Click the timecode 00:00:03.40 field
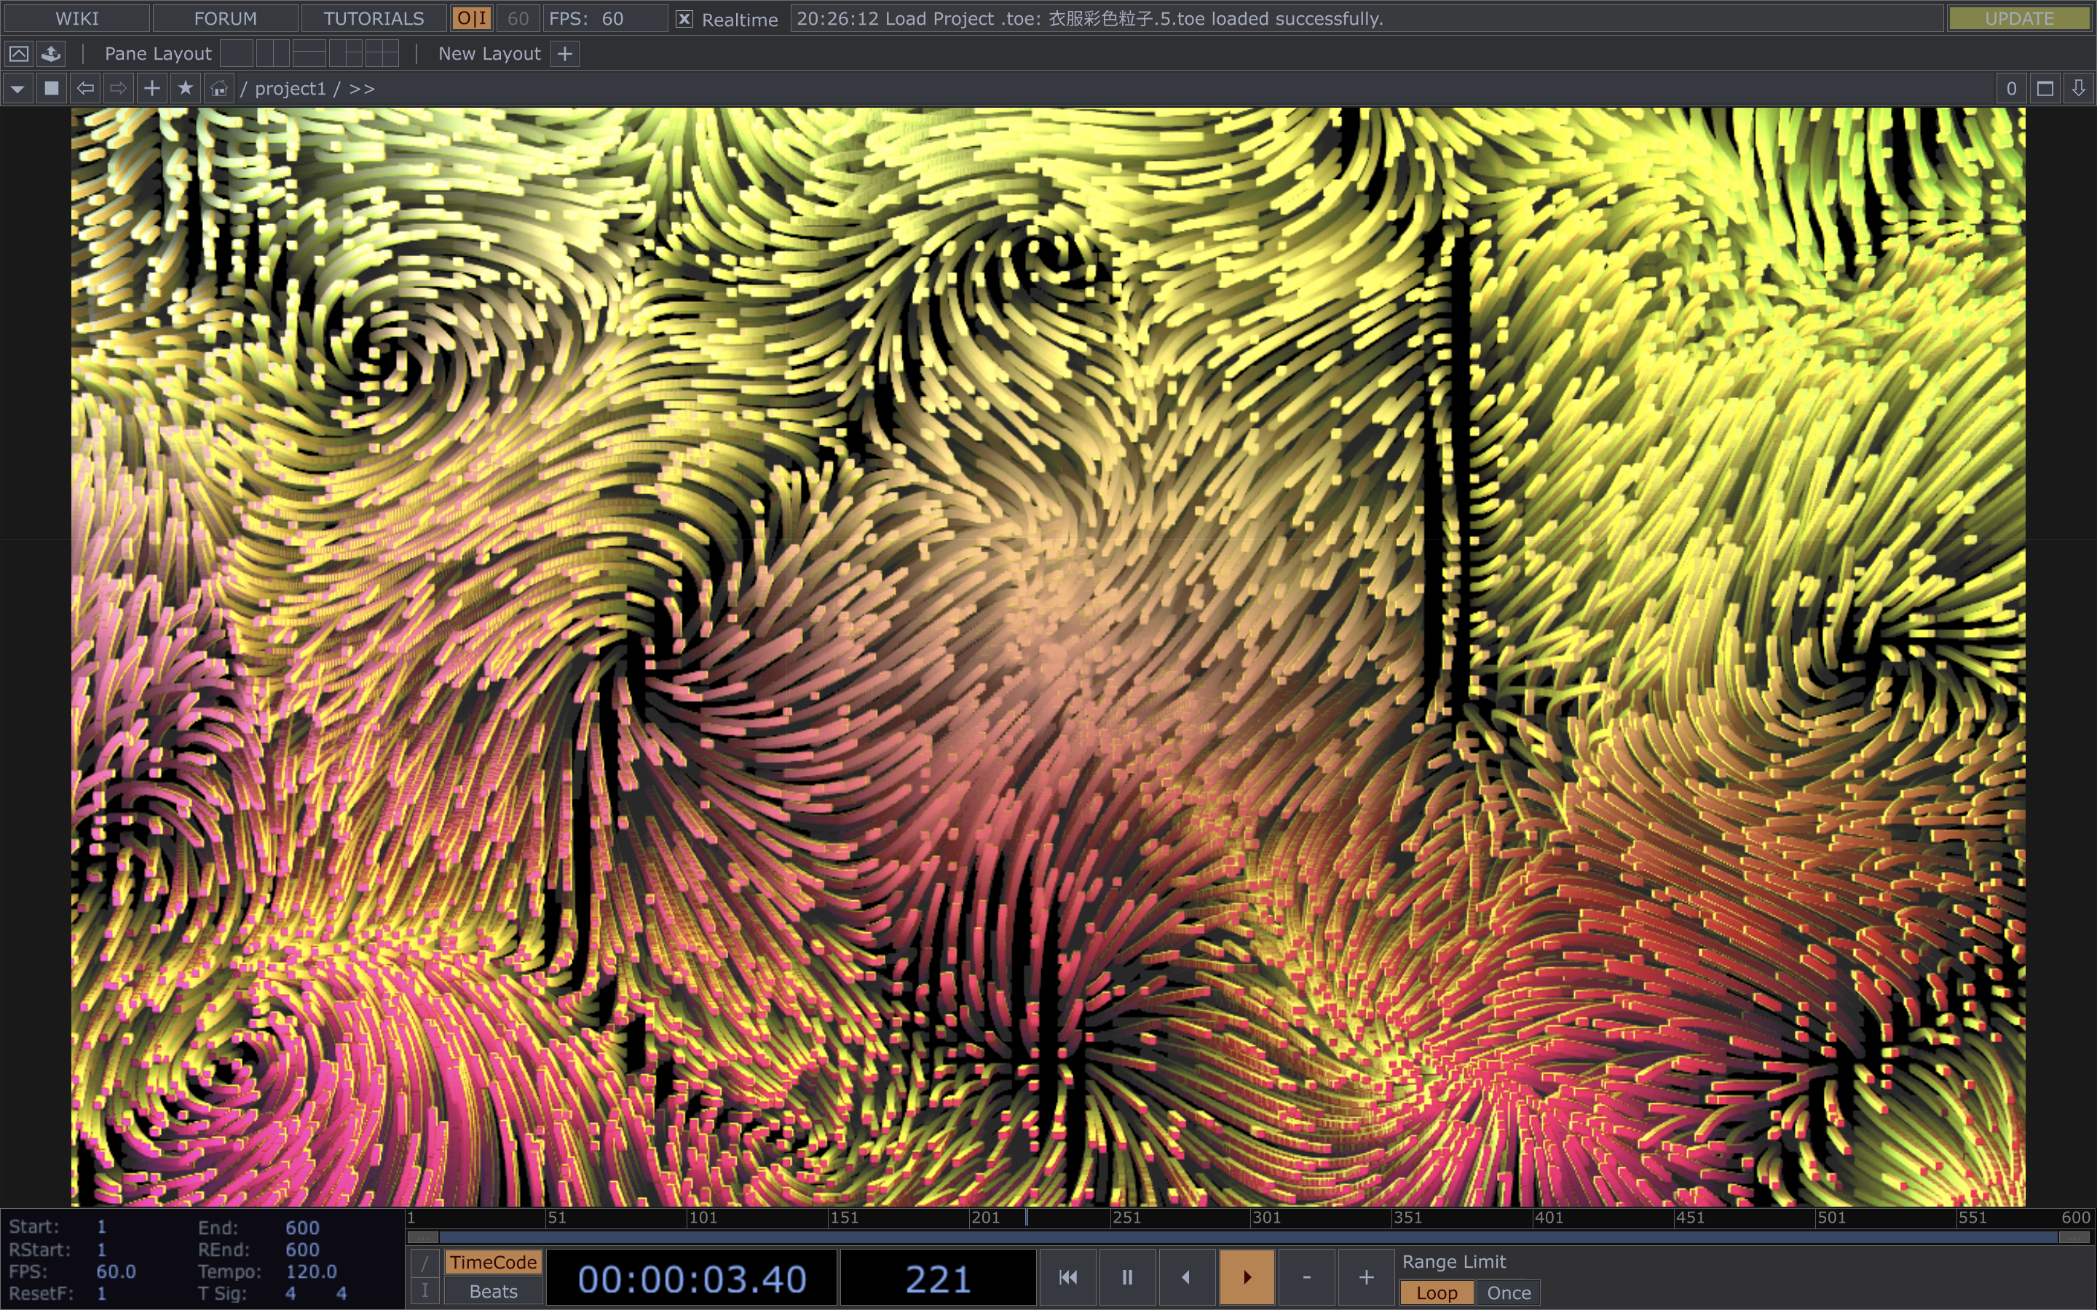 pos(692,1278)
